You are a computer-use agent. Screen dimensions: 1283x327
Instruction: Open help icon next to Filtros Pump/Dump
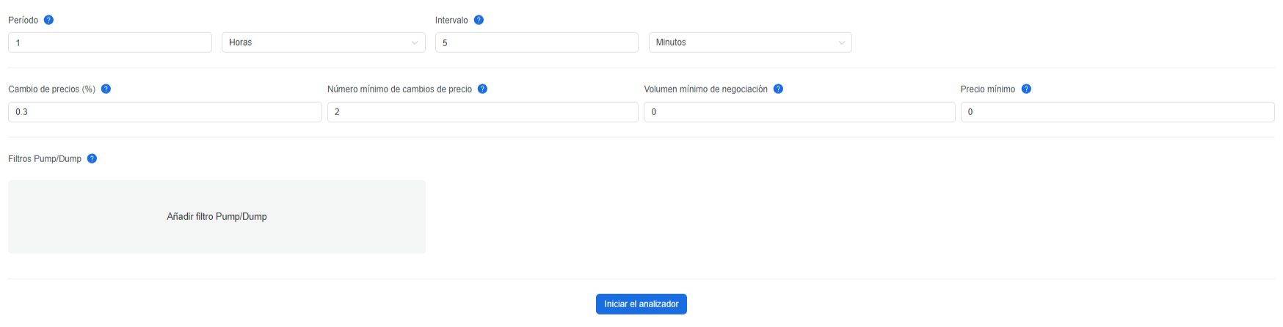[92, 158]
